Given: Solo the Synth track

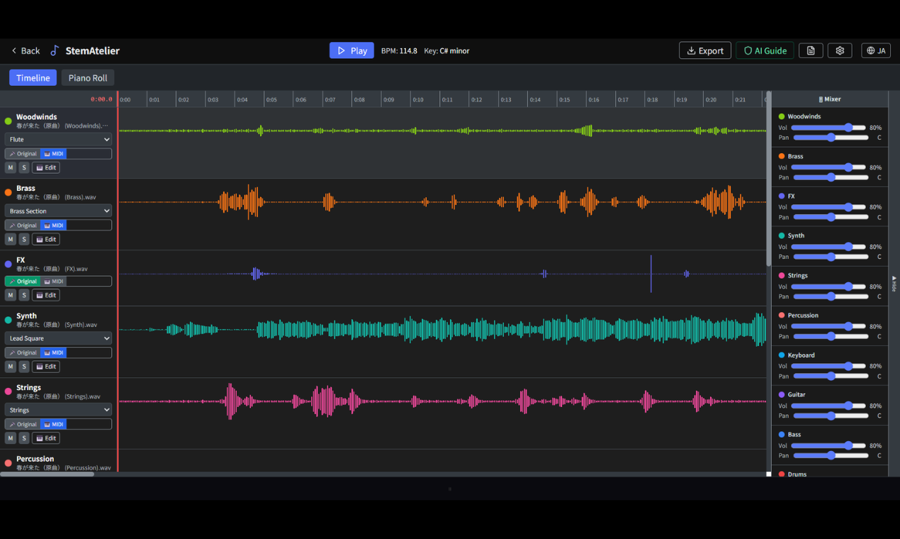Looking at the screenshot, I should click(x=24, y=367).
